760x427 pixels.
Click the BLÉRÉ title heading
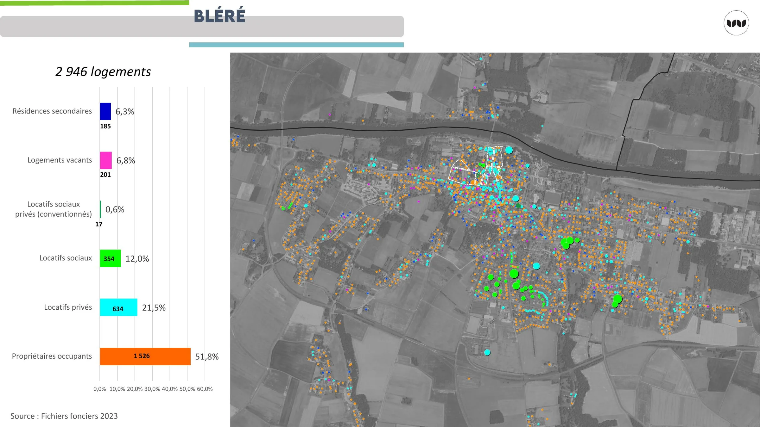point(219,15)
